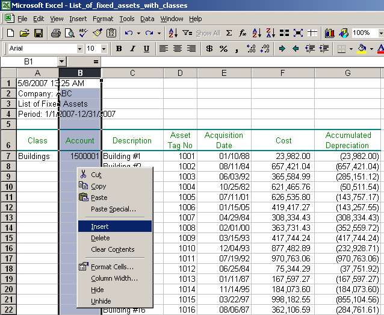Open the Name Box B1 dropdown
This screenshot has height=315, width=384.
point(62,61)
